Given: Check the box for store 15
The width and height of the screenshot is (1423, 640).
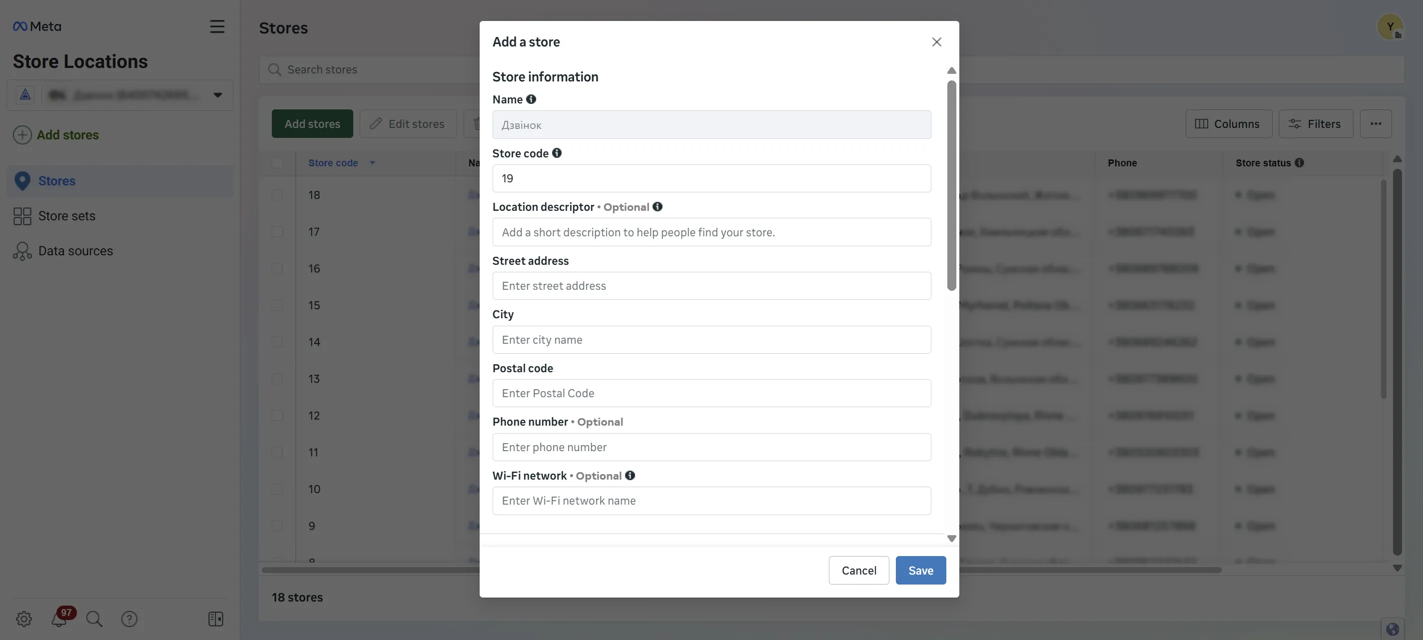Looking at the screenshot, I should coord(277,305).
